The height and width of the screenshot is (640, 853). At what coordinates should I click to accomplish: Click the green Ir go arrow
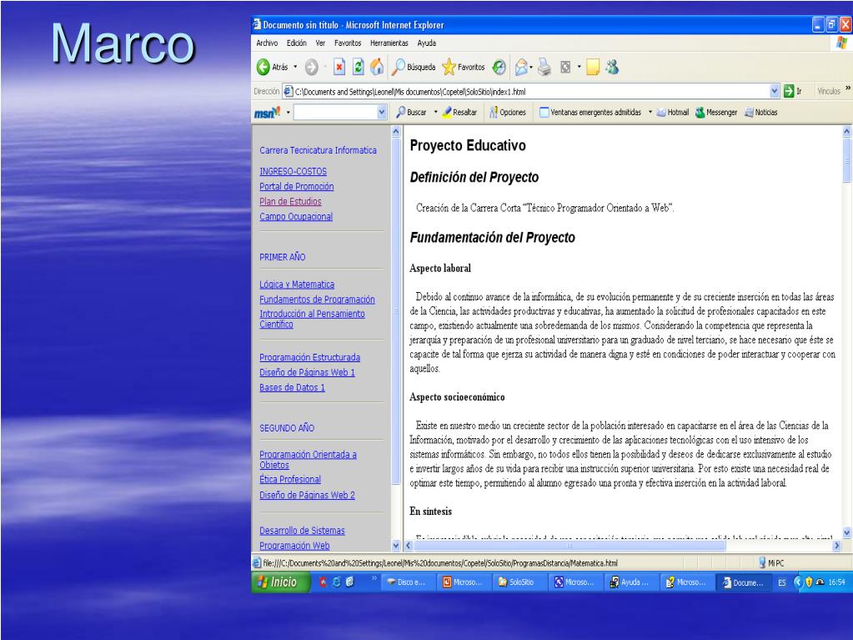click(789, 92)
